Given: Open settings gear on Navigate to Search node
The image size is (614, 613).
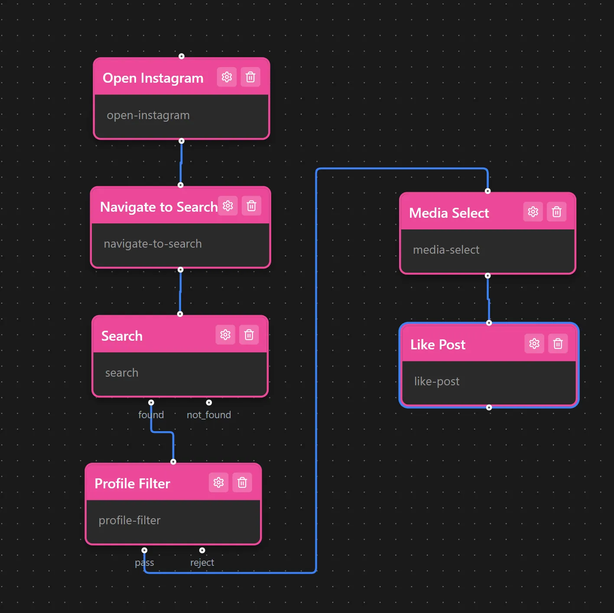Looking at the screenshot, I should tap(228, 206).
